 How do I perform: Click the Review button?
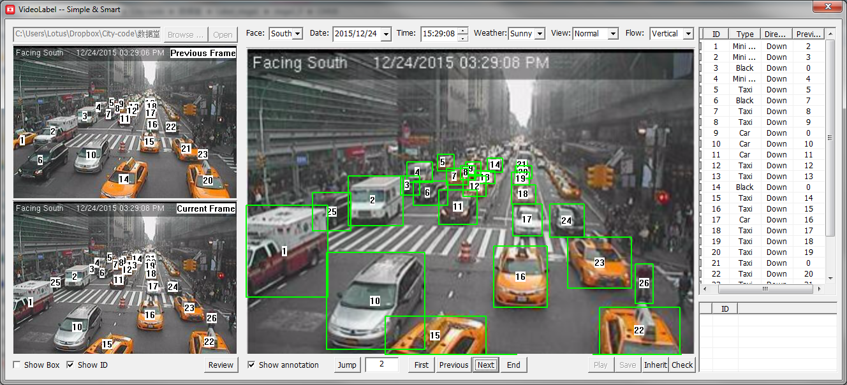point(221,365)
